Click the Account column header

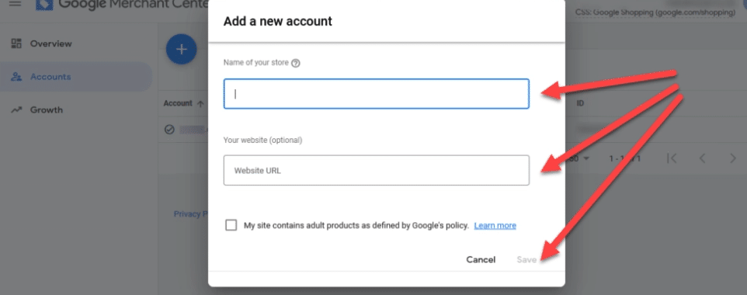[x=178, y=103]
